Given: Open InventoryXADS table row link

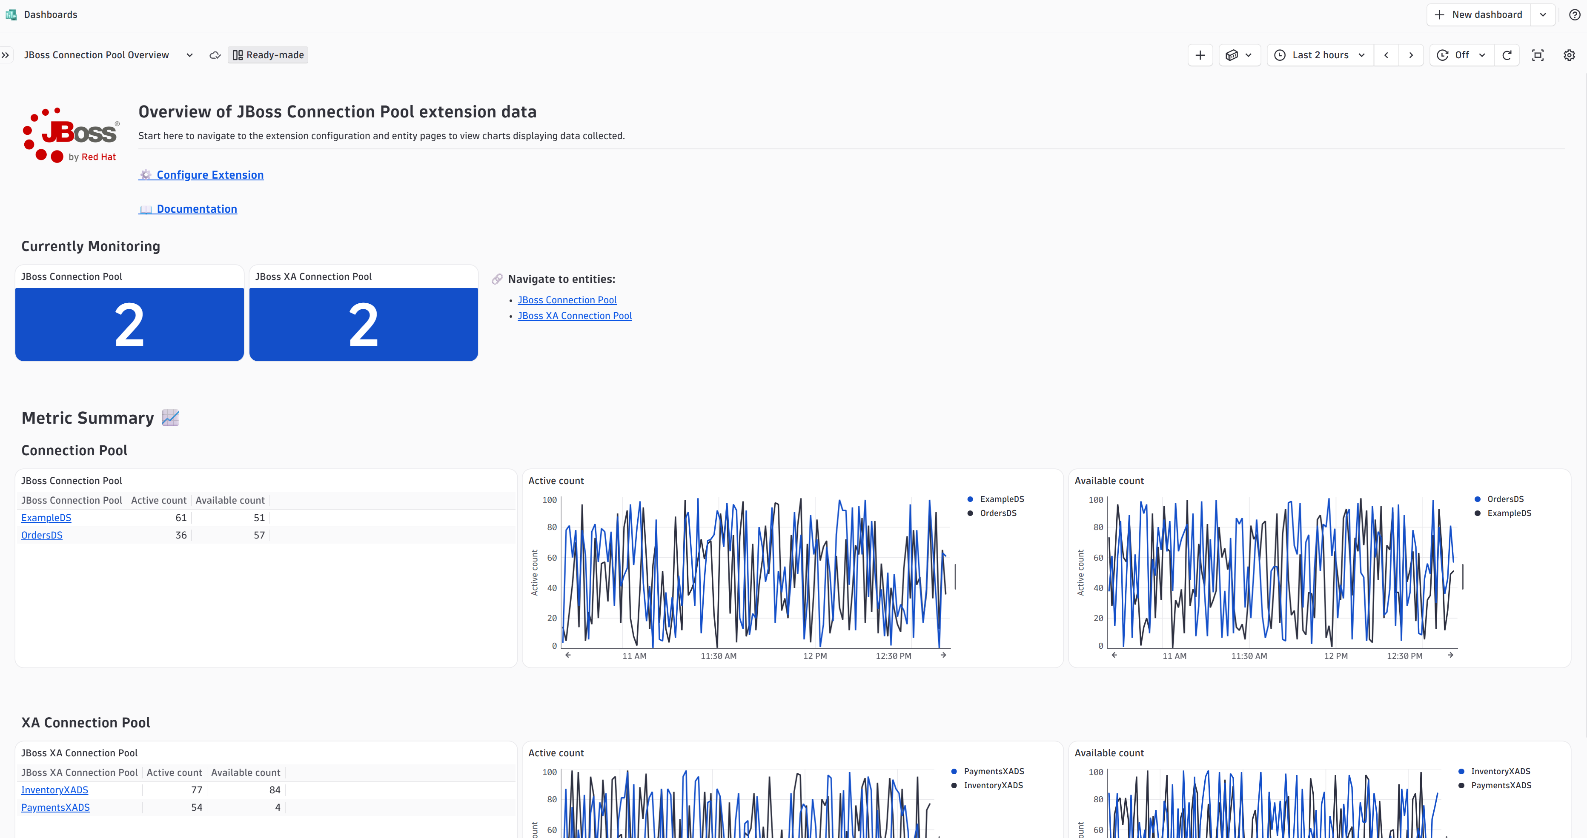Looking at the screenshot, I should coord(55,790).
